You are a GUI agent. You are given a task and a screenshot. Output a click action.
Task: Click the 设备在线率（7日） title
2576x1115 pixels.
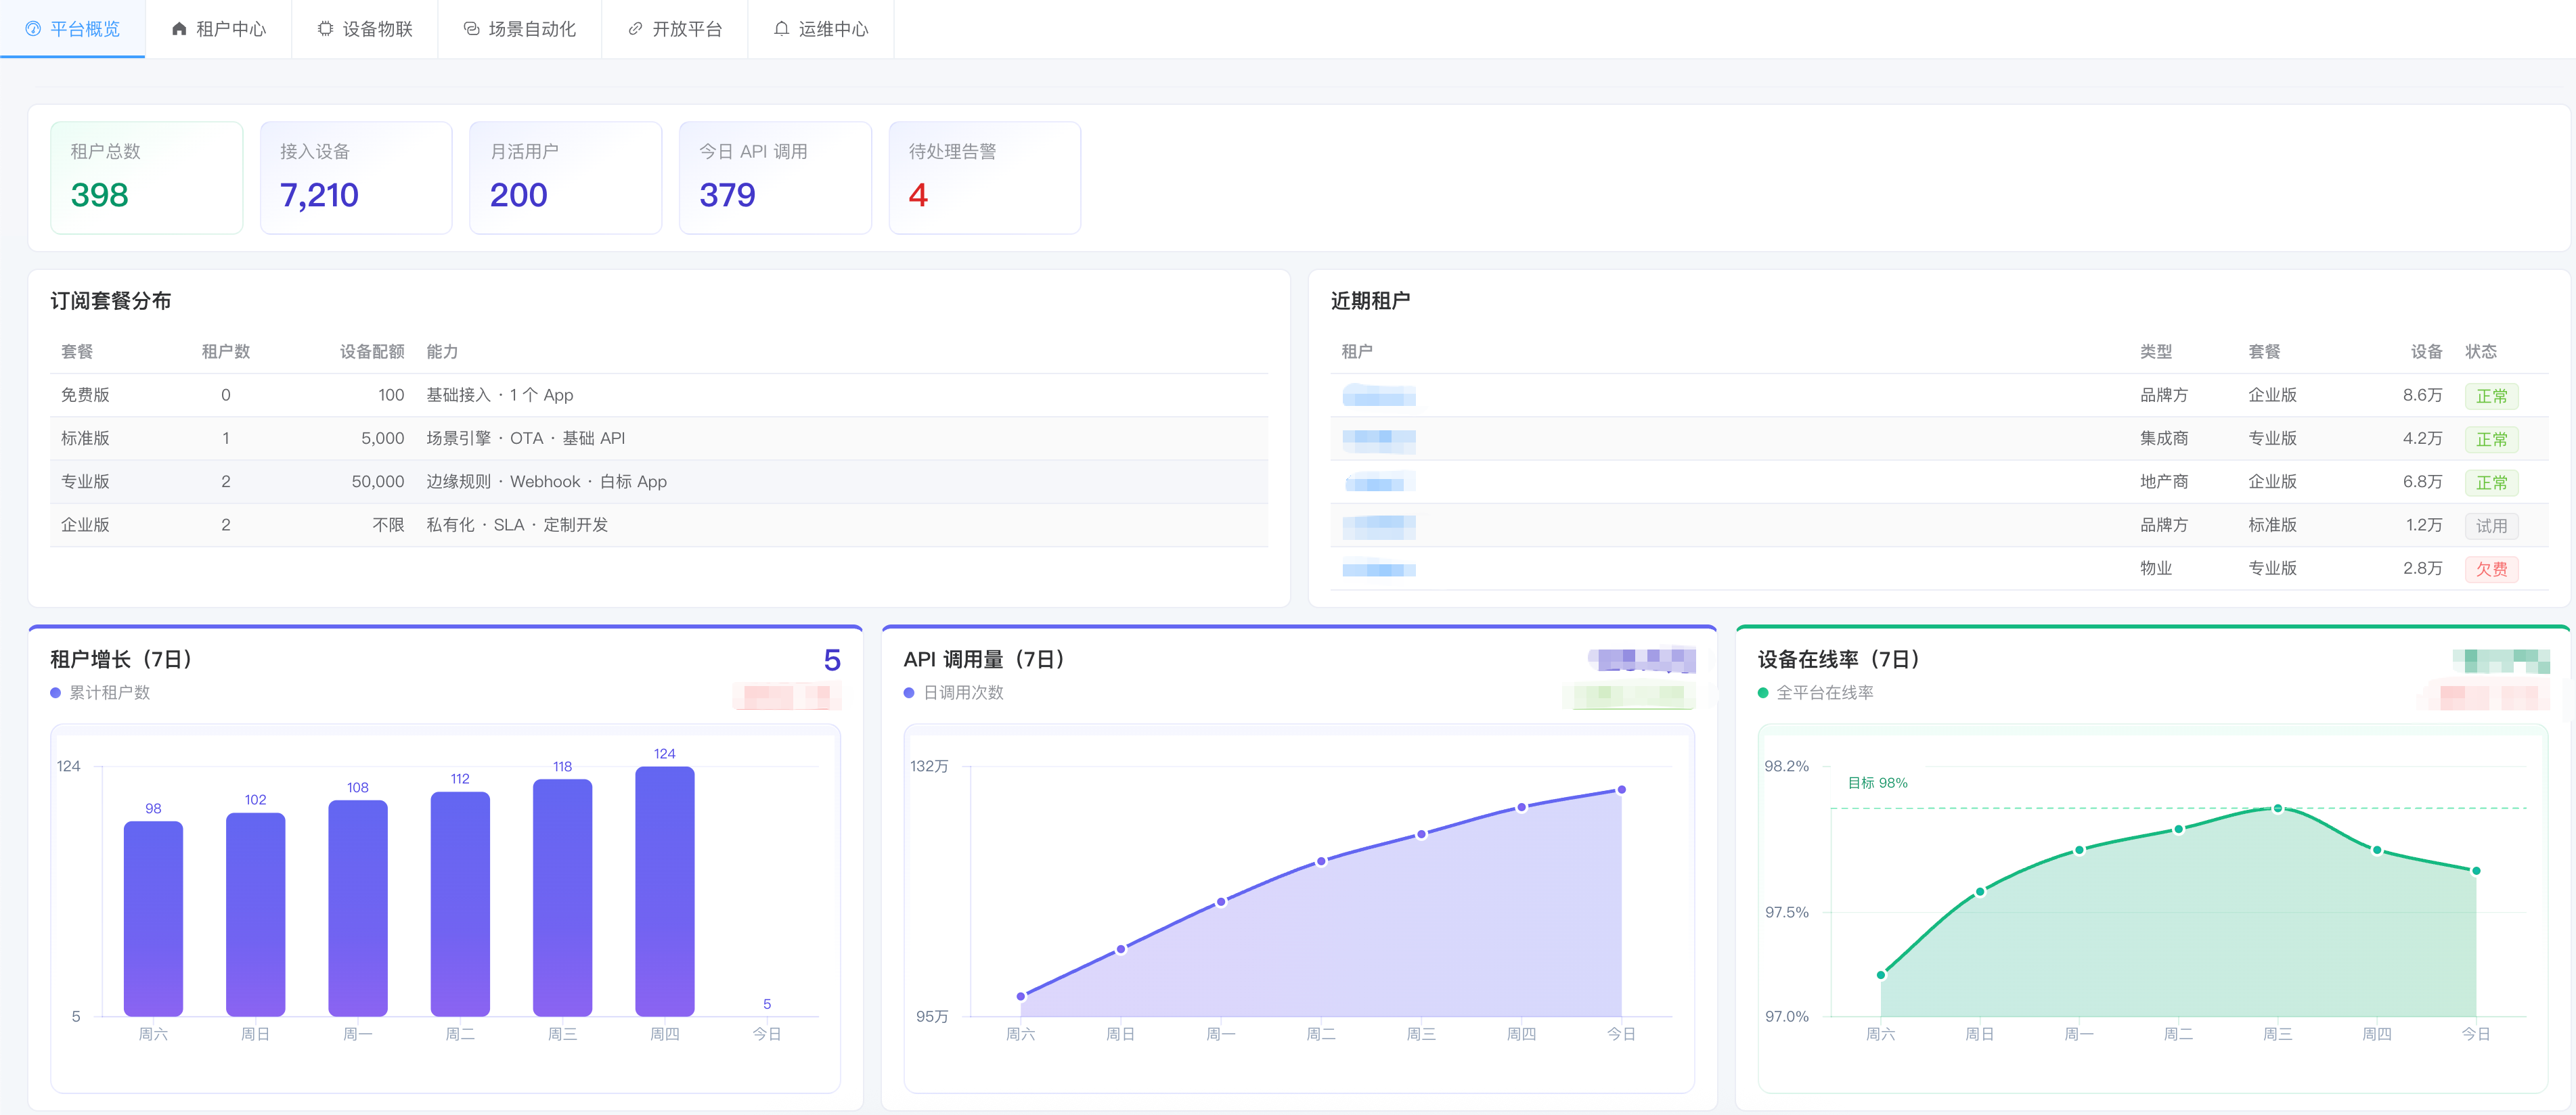click(1838, 659)
